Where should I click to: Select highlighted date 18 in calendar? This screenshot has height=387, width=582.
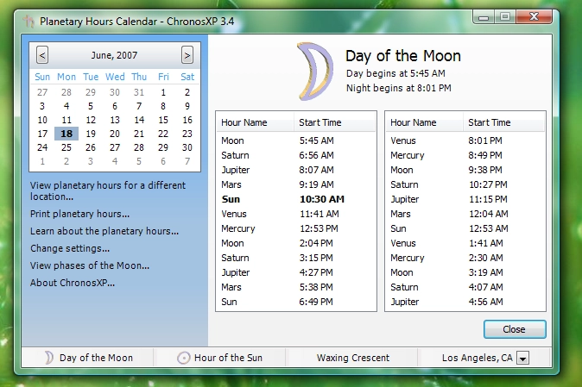coord(66,134)
